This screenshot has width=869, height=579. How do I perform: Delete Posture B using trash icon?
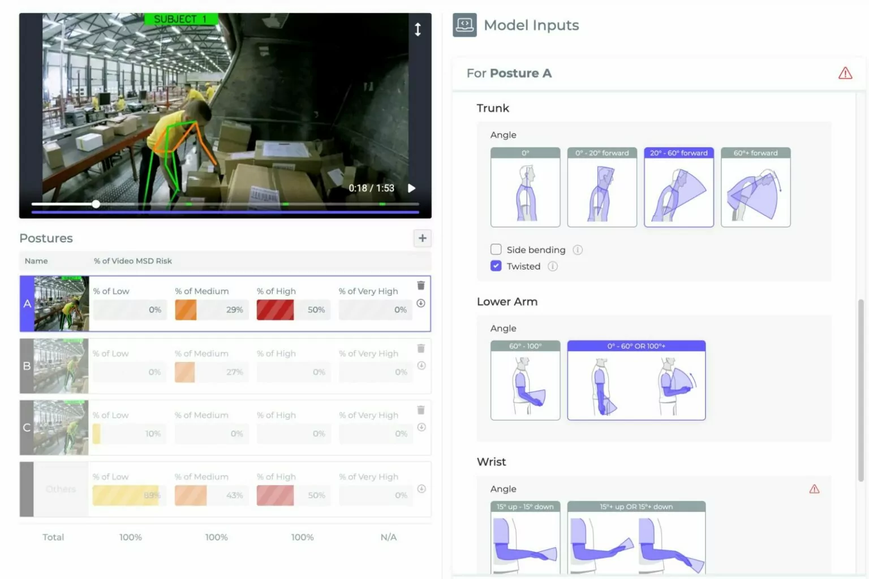coord(421,348)
